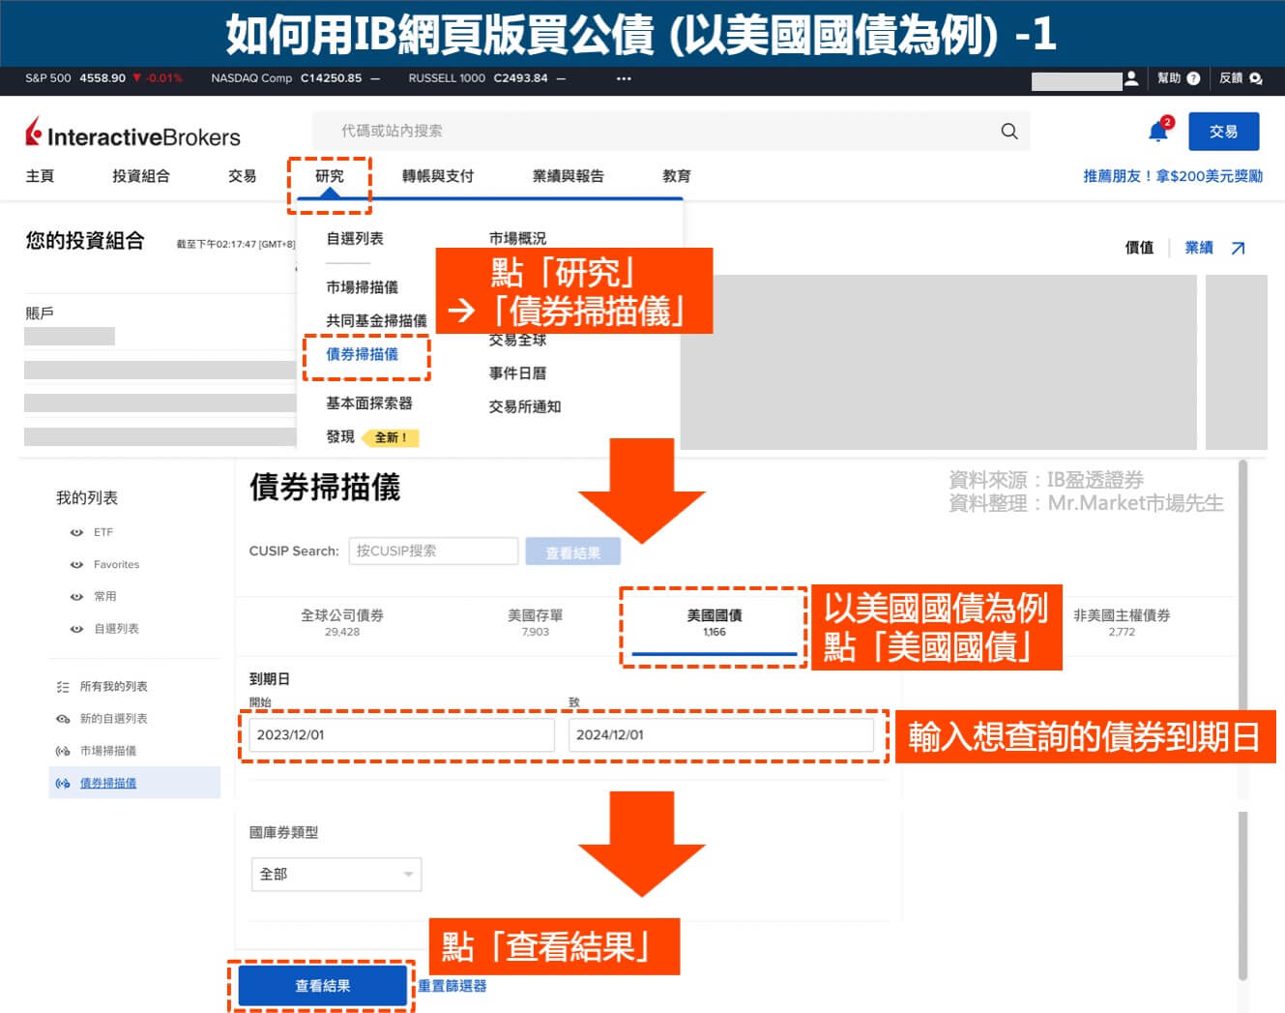Click the 幫助 question mark icon
The height and width of the screenshot is (1013, 1285).
(x=1193, y=78)
